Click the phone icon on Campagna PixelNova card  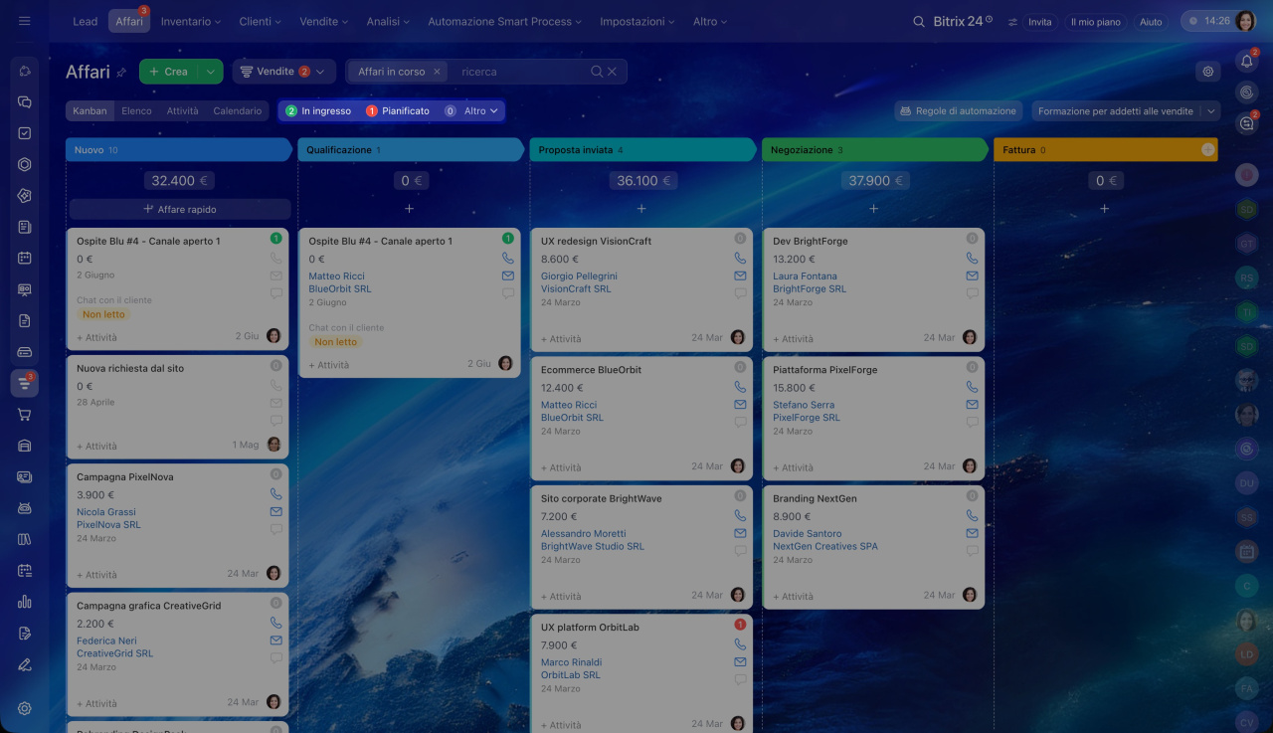(275, 494)
